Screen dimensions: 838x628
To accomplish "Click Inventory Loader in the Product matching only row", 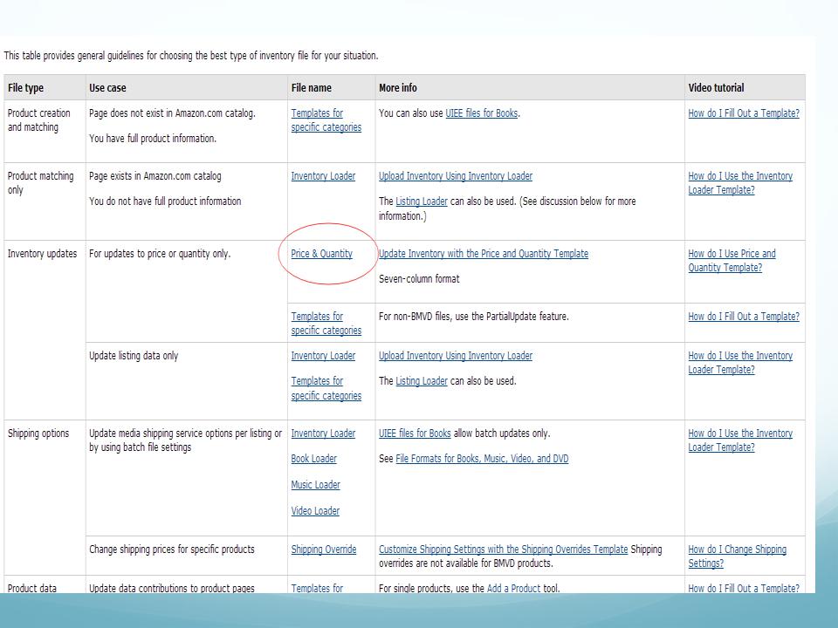I will coord(323,176).
